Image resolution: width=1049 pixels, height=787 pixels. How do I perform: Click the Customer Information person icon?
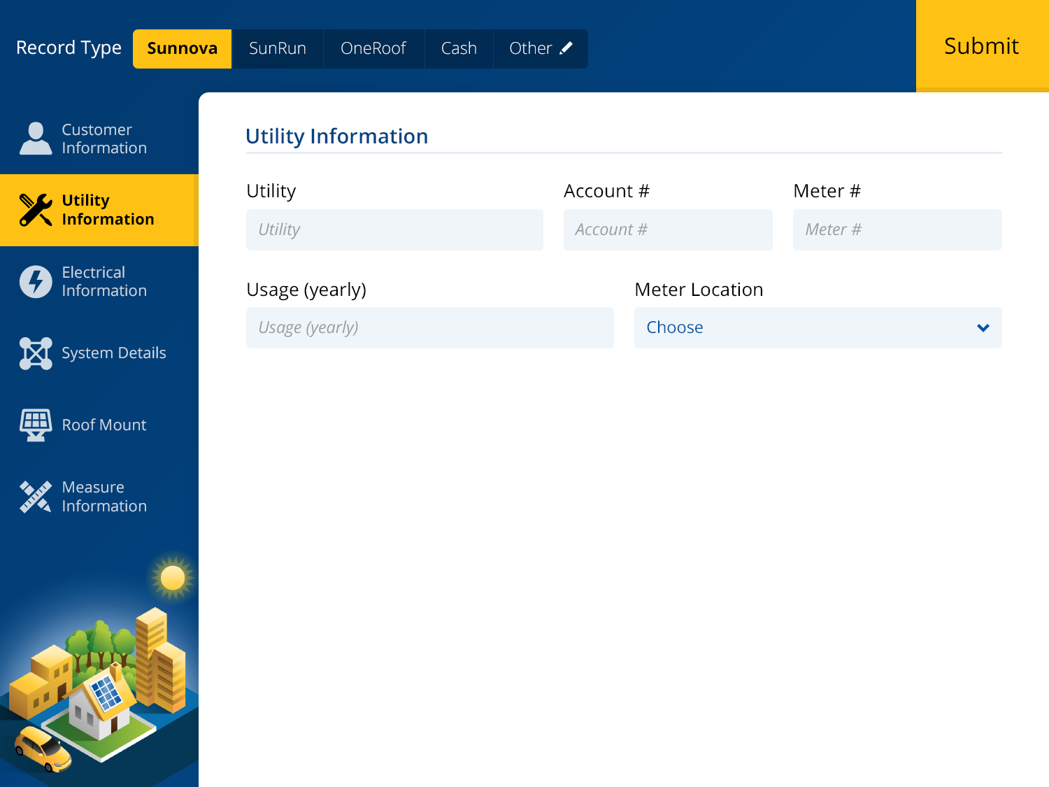[x=36, y=139]
